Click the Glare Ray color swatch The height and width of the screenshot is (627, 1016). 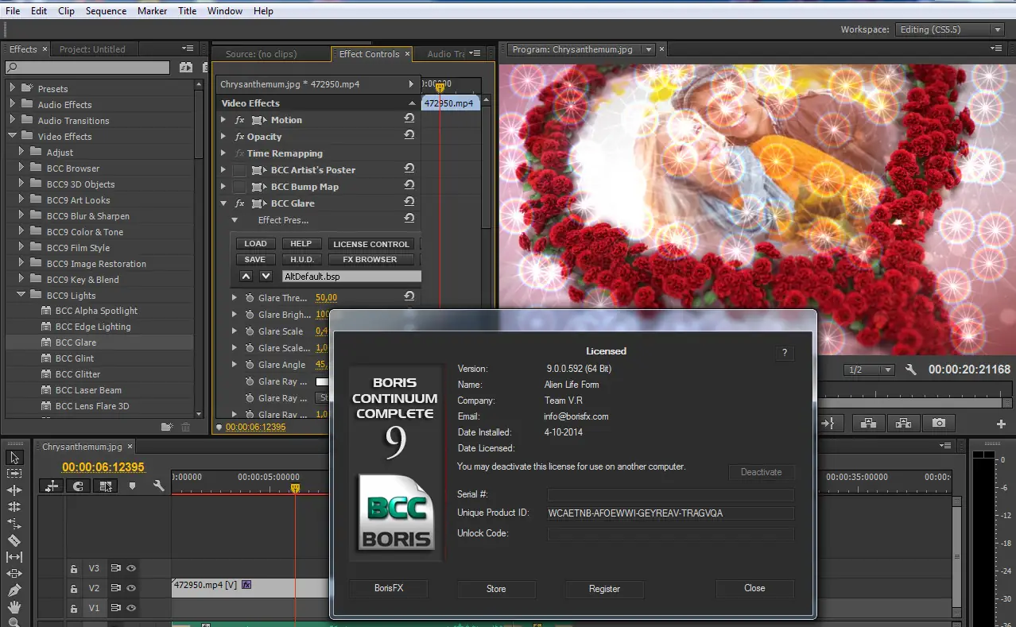click(x=324, y=381)
